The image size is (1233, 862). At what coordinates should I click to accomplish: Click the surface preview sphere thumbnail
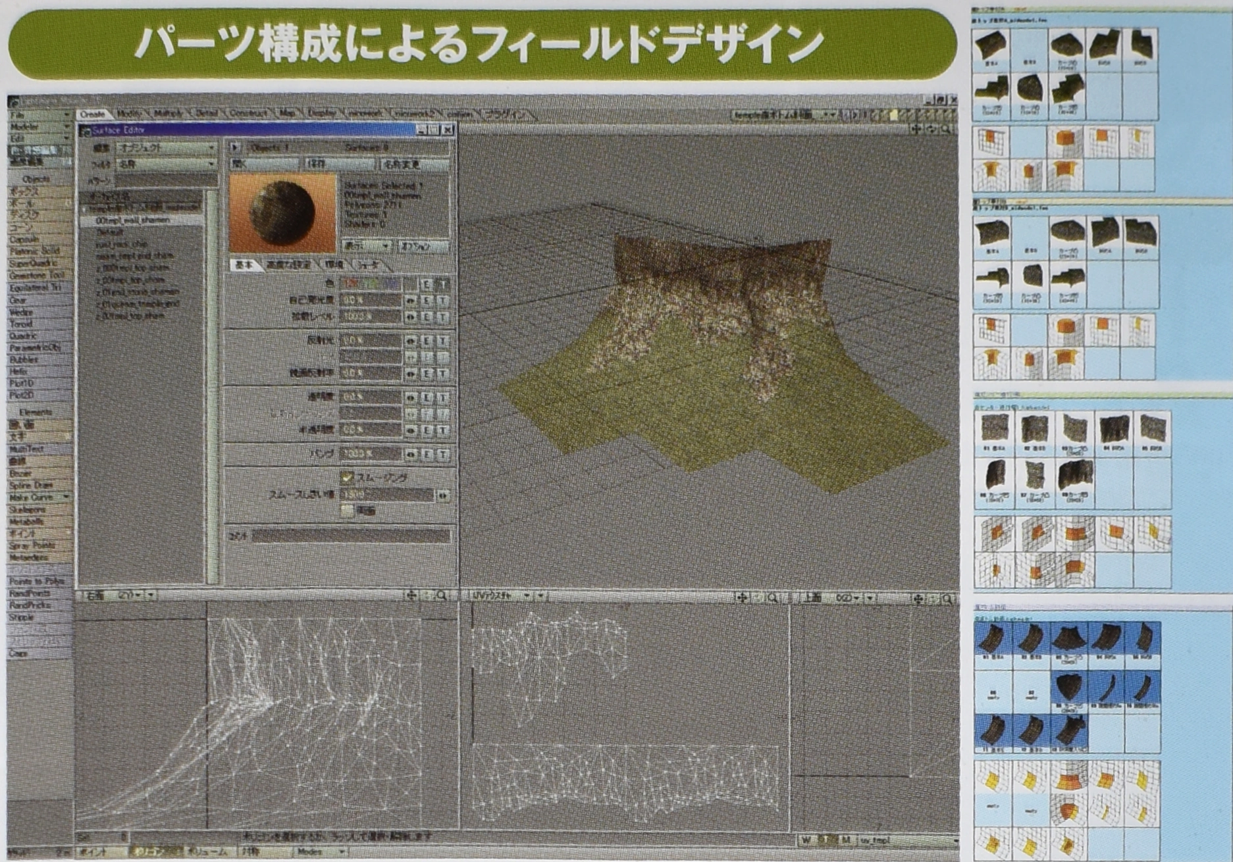point(282,213)
